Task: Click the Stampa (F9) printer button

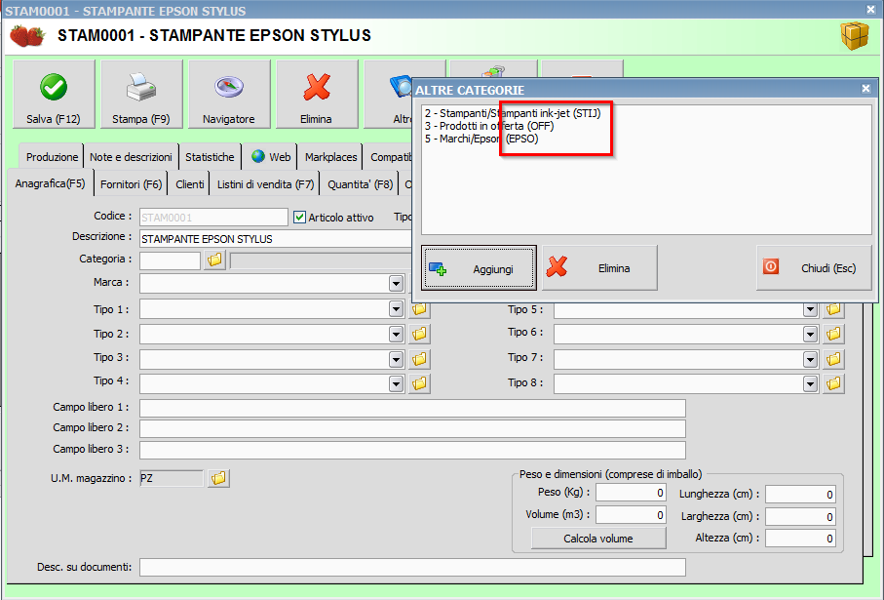Action: (141, 95)
